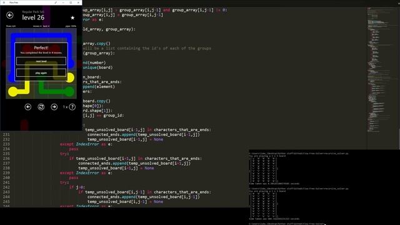Click line number 243 in the gutter
The height and width of the screenshot is (225, 400).
pos(6,192)
